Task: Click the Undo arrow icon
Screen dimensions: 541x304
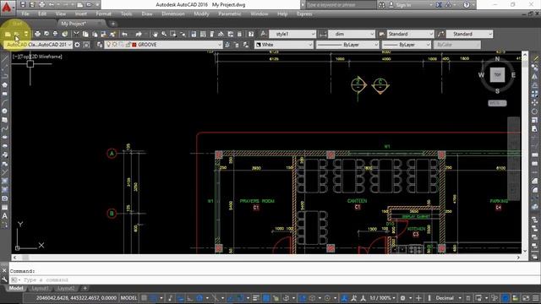Action: pos(124,34)
